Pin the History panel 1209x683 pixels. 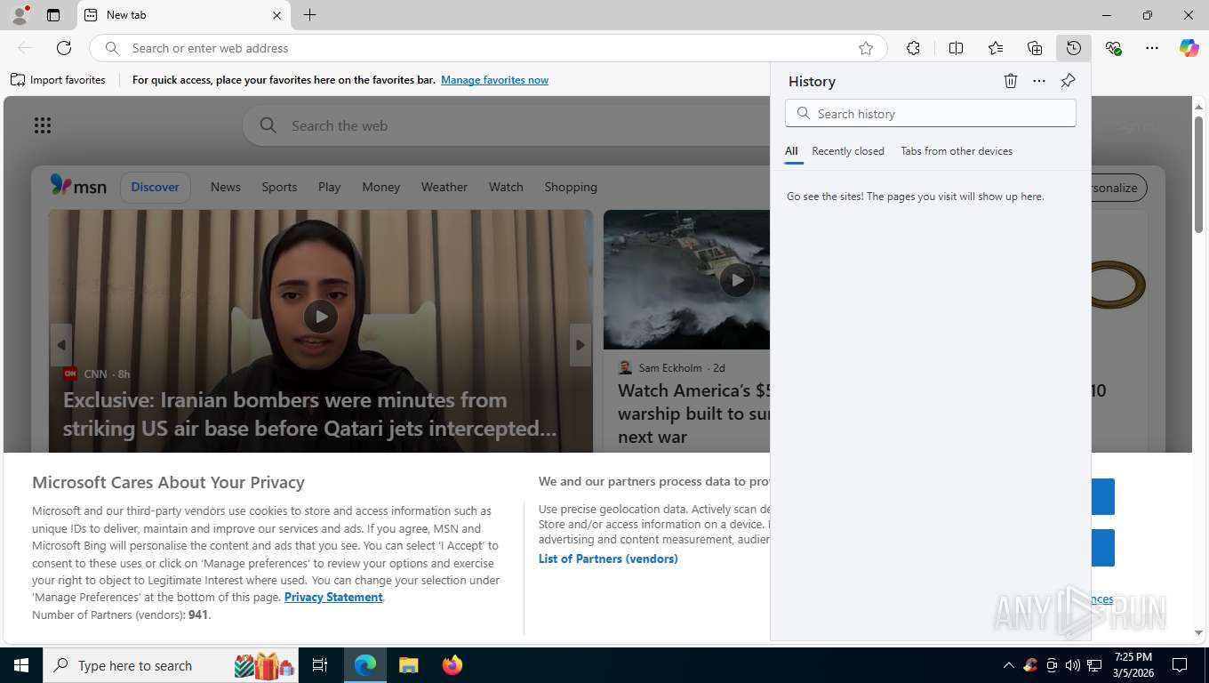1068,81
